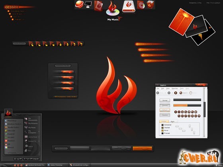Viewport: 223px width, 167px height.
Task: Click the Back arrow in Xaphire window toolbar
Action: pyautogui.click(x=158, y=93)
